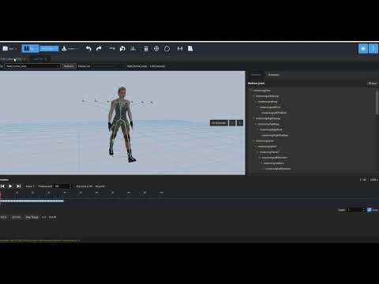Click the two-way arrows icon after Redo
This screenshot has width=379, height=284.
[x=112, y=48]
